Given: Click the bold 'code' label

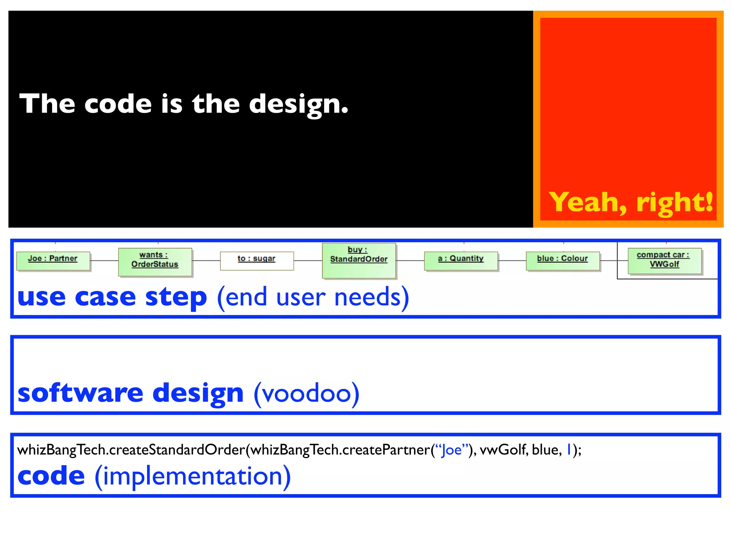Looking at the screenshot, I should (51, 476).
